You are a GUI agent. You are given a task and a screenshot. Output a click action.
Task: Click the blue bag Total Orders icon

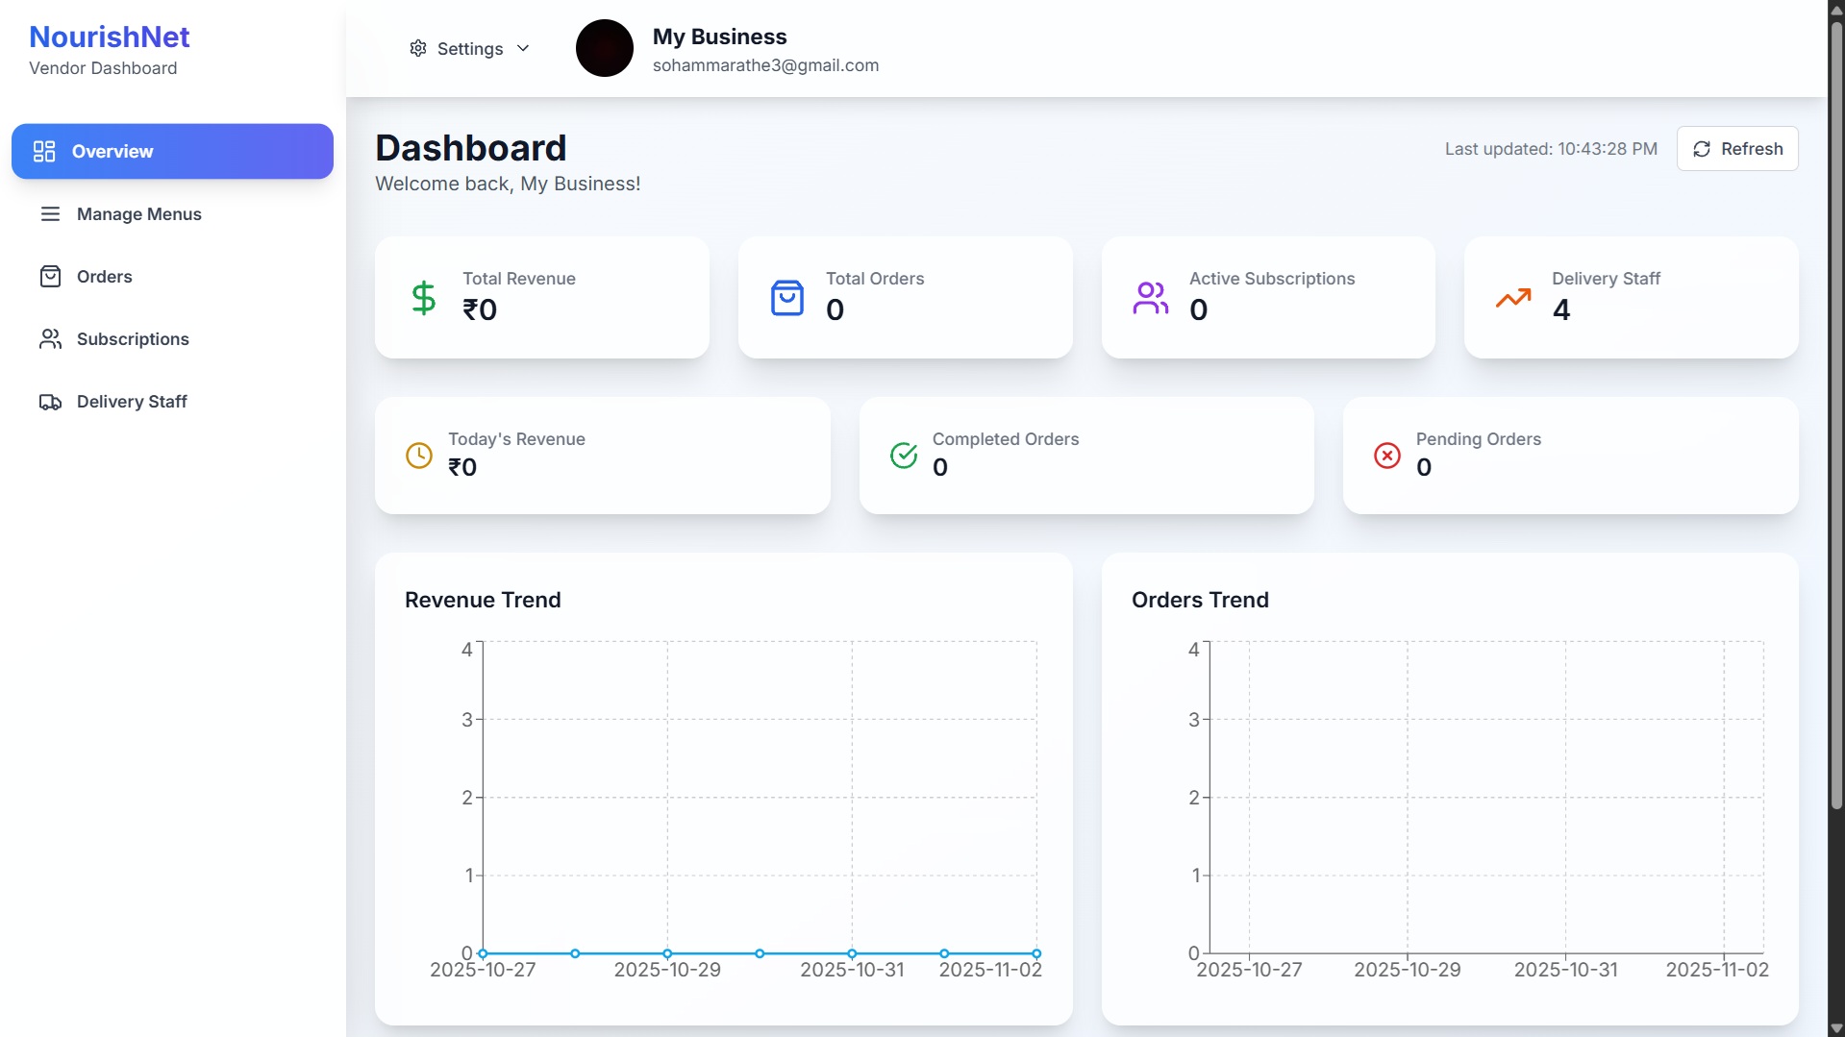click(x=787, y=298)
